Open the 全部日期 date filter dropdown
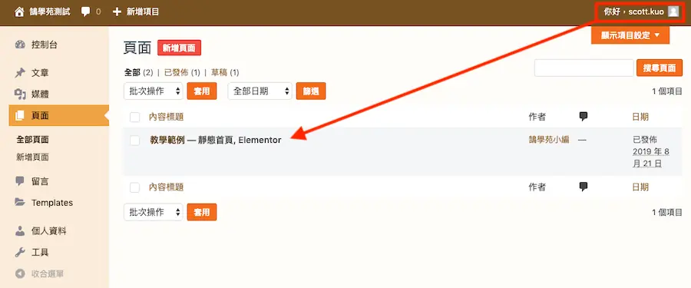 pyautogui.click(x=260, y=91)
